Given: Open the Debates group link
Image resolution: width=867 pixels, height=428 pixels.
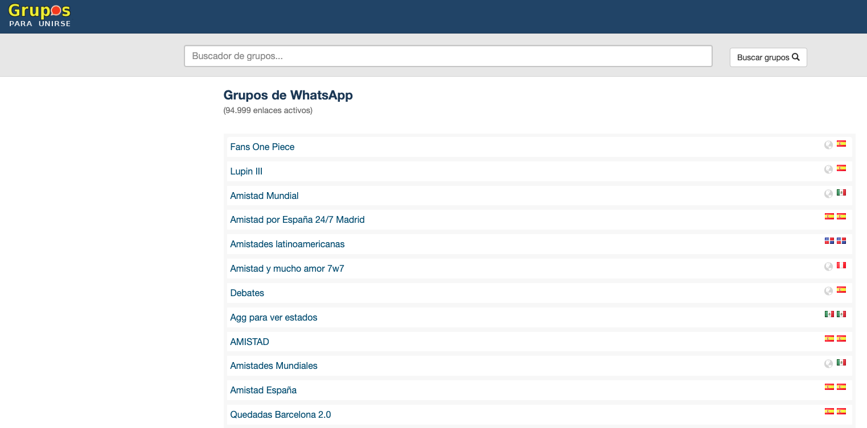Looking at the screenshot, I should pyautogui.click(x=247, y=293).
